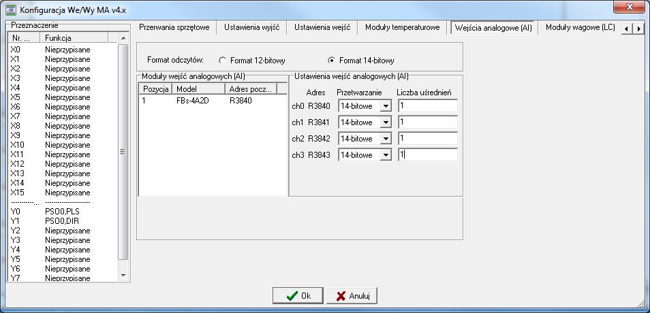Select the Y4 row in list
The image size is (650, 313).
click(x=63, y=250)
